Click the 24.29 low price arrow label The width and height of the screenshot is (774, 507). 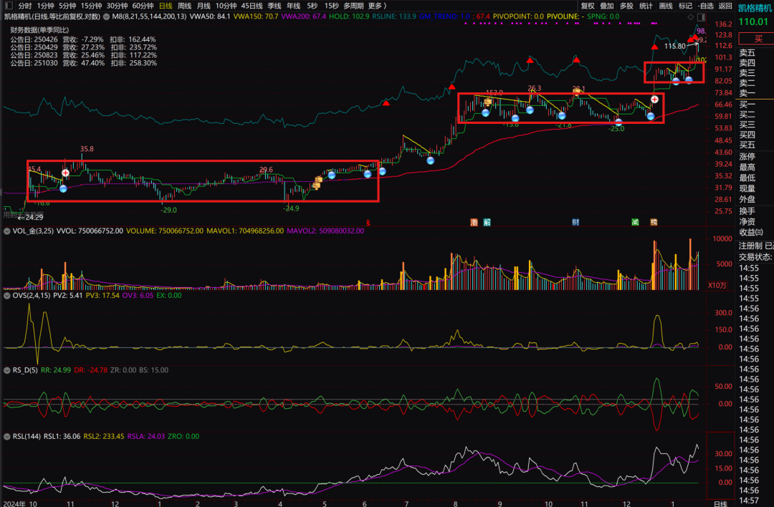[x=31, y=217]
